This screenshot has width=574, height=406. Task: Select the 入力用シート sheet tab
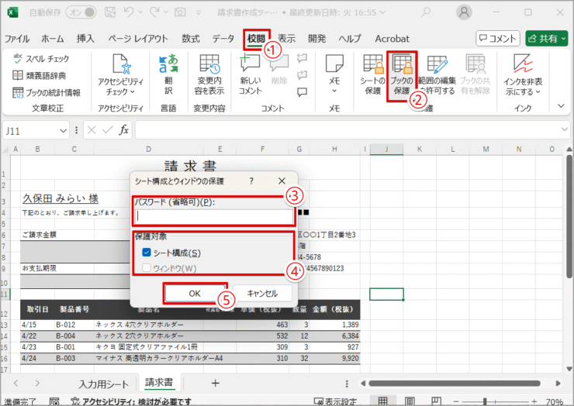pyautogui.click(x=104, y=384)
